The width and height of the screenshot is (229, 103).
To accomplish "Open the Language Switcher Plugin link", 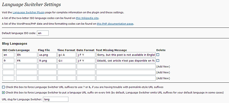I will tap(29, 12).
